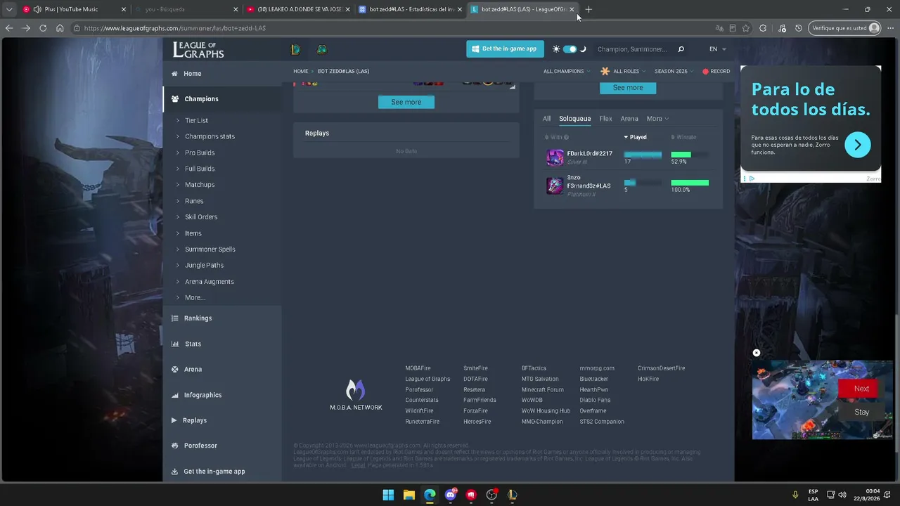Select the Arena queue tab

pyautogui.click(x=629, y=119)
